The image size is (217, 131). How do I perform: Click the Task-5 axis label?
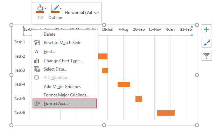[20, 99]
